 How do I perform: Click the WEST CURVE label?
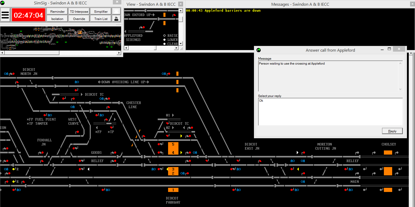click(73, 121)
